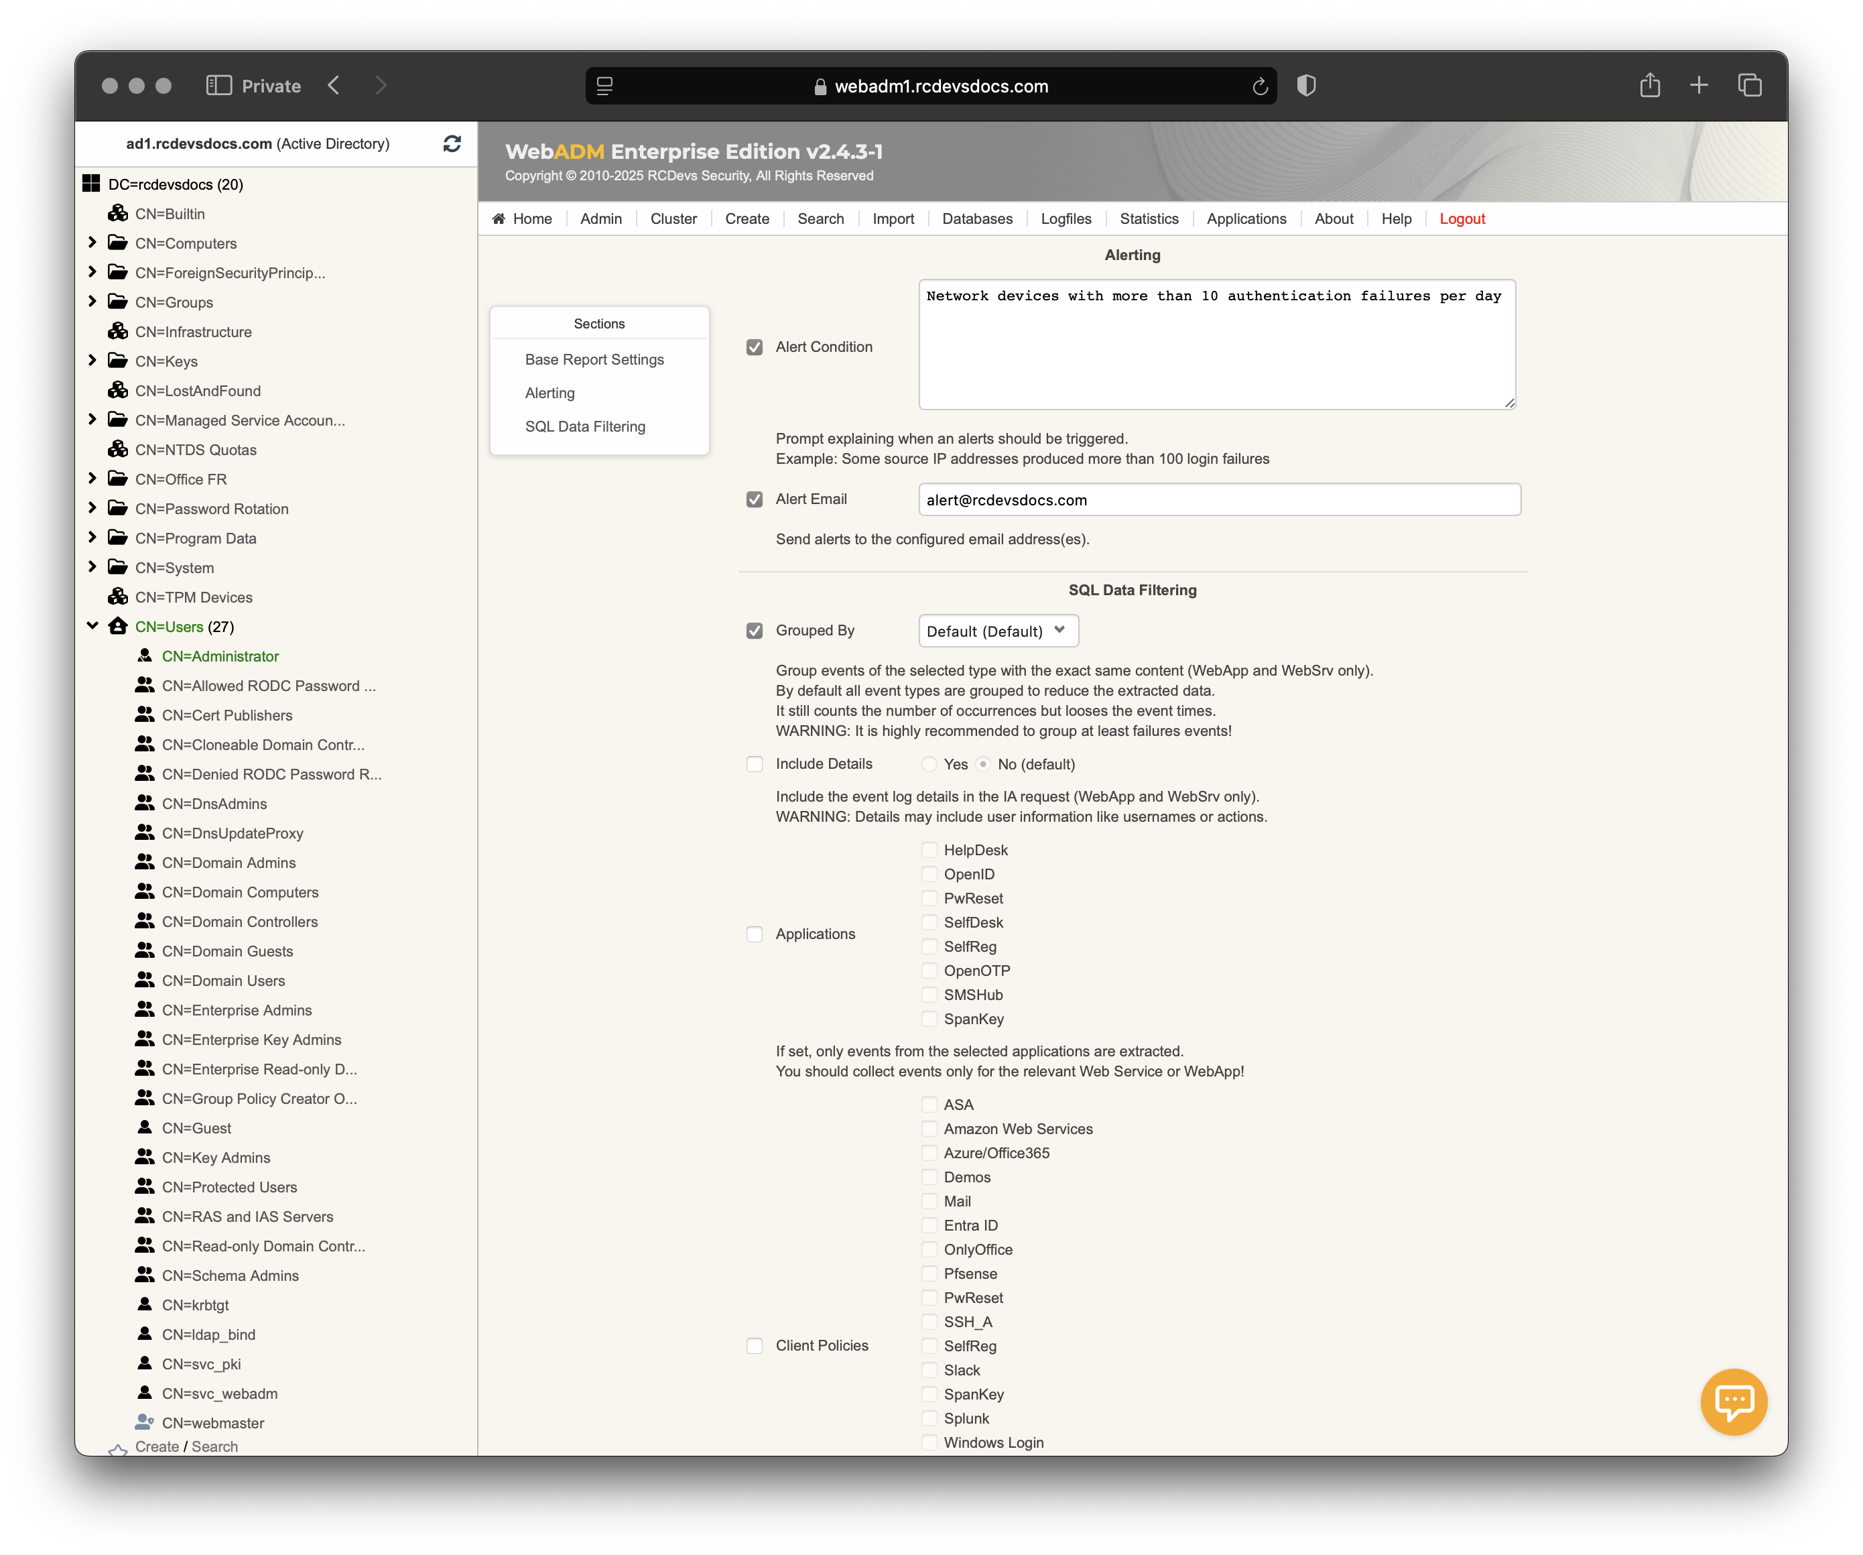The image size is (1863, 1555).
Task: Uncheck the Alert Condition checkbox
Action: 754,348
